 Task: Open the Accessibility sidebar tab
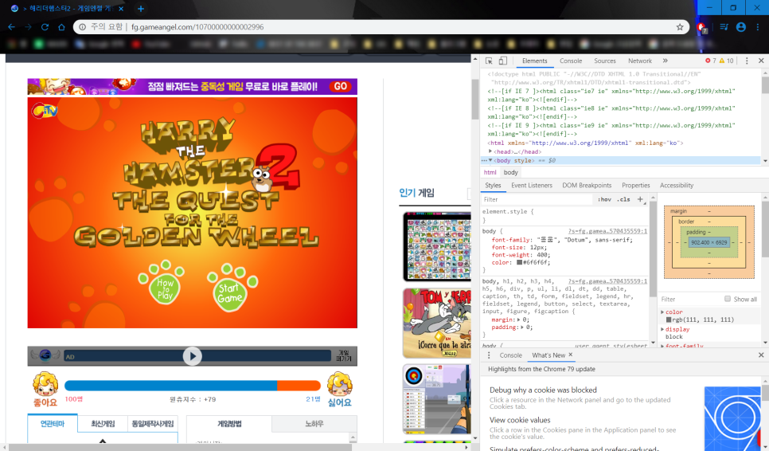click(677, 186)
